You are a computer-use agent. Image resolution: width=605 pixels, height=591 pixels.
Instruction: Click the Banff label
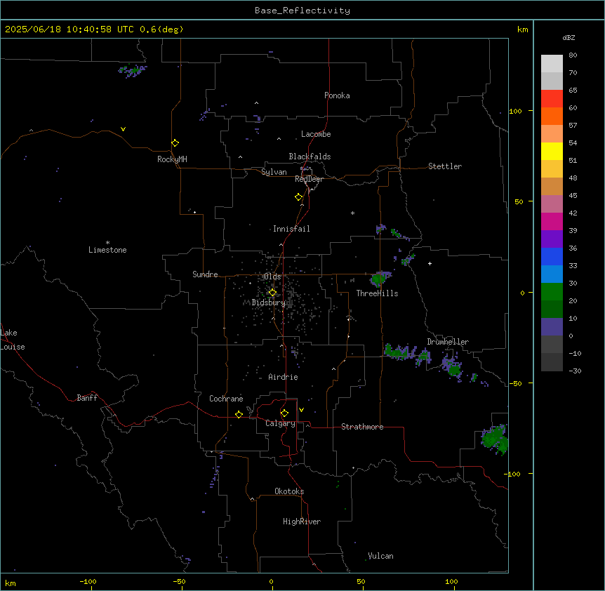coord(87,398)
